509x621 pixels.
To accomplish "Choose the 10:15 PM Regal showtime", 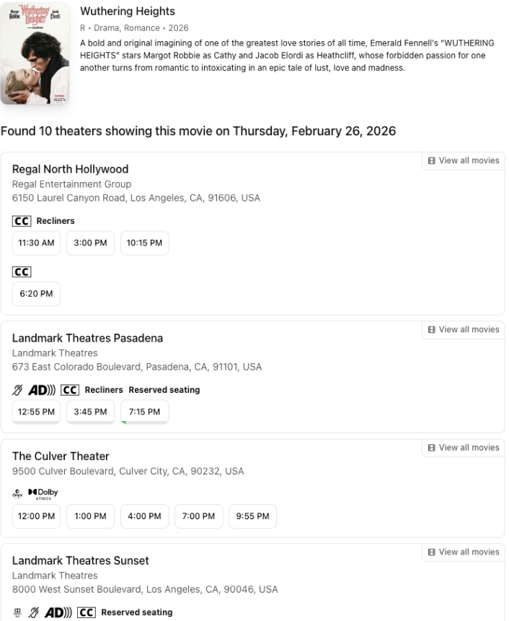I will (144, 243).
